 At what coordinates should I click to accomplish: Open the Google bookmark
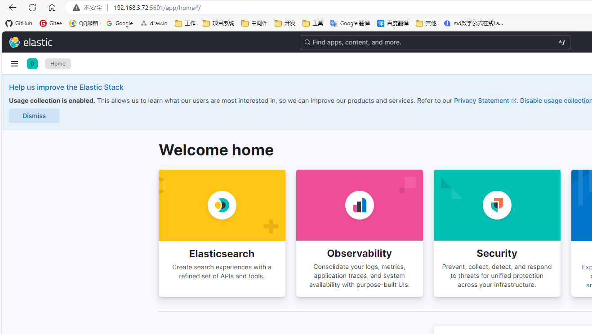click(120, 23)
